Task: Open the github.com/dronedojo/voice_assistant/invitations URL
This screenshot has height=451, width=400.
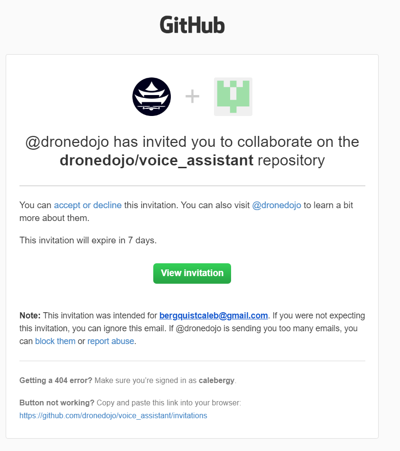Action: (113, 416)
